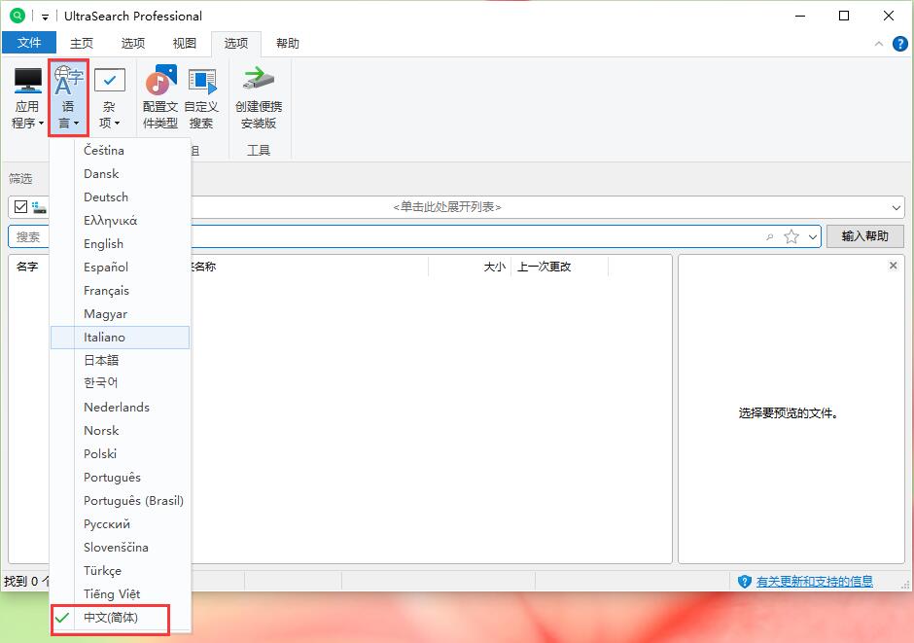Click 创建便携安装版 (Create portable install)
This screenshot has width=914, height=643.
tap(259, 97)
